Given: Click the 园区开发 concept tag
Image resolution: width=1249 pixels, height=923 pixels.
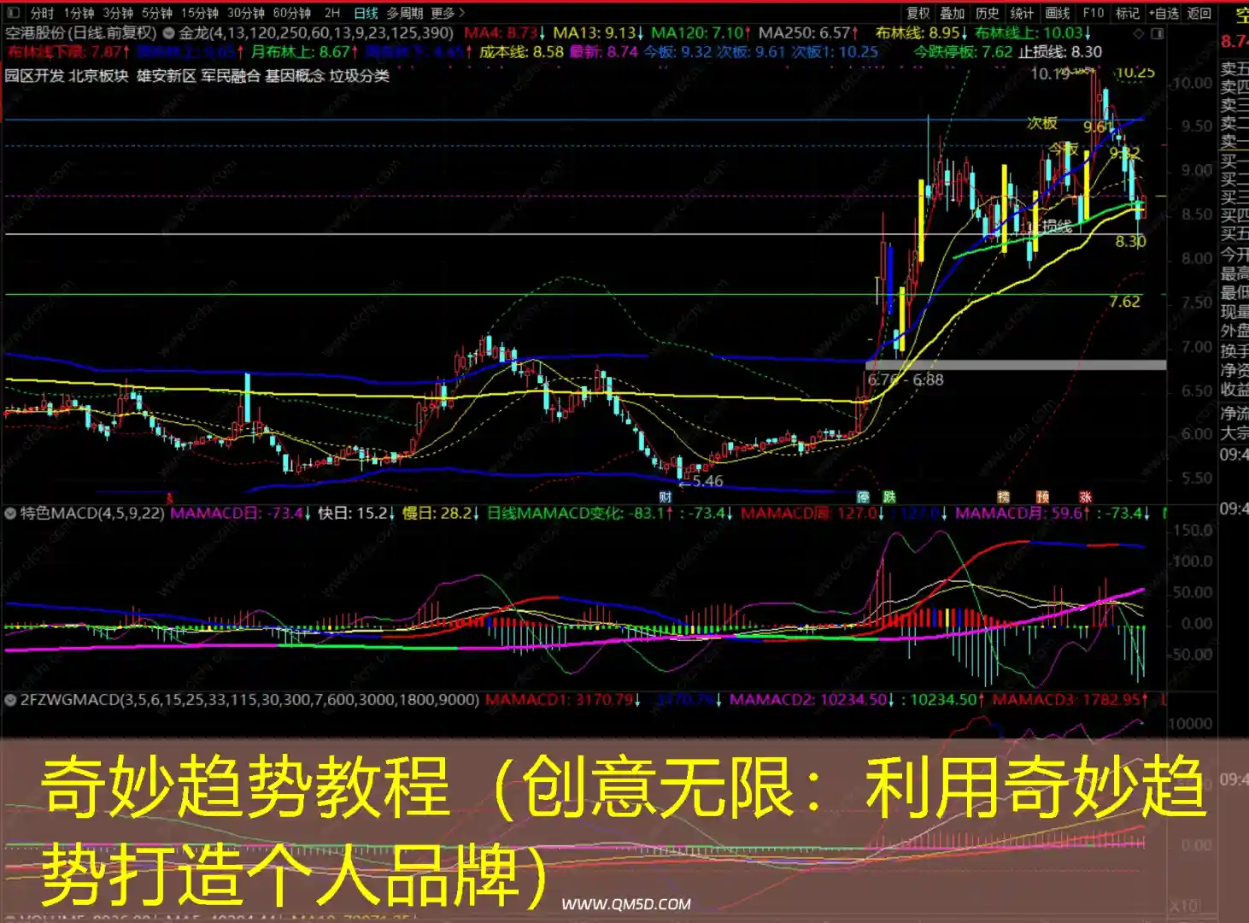Looking at the screenshot, I should [x=34, y=75].
